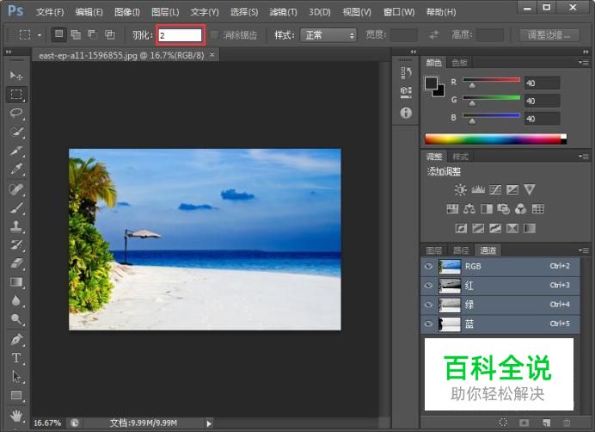The height and width of the screenshot is (432, 595).
Task: Open the 样式 dropdown set to 正常
Action: [x=328, y=35]
